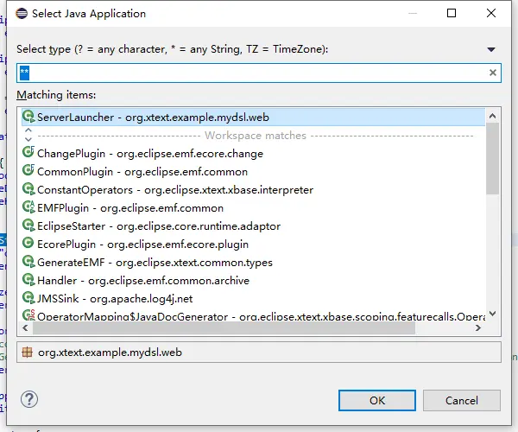Click the down chevron beside Workspace matches
The height and width of the screenshot is (432, 518).
pos(28,139)
